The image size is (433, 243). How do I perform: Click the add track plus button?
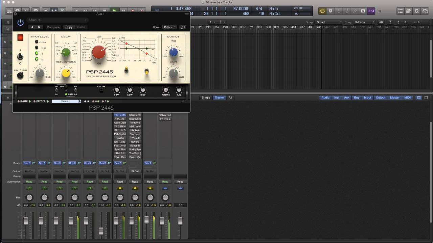(8, 29)
